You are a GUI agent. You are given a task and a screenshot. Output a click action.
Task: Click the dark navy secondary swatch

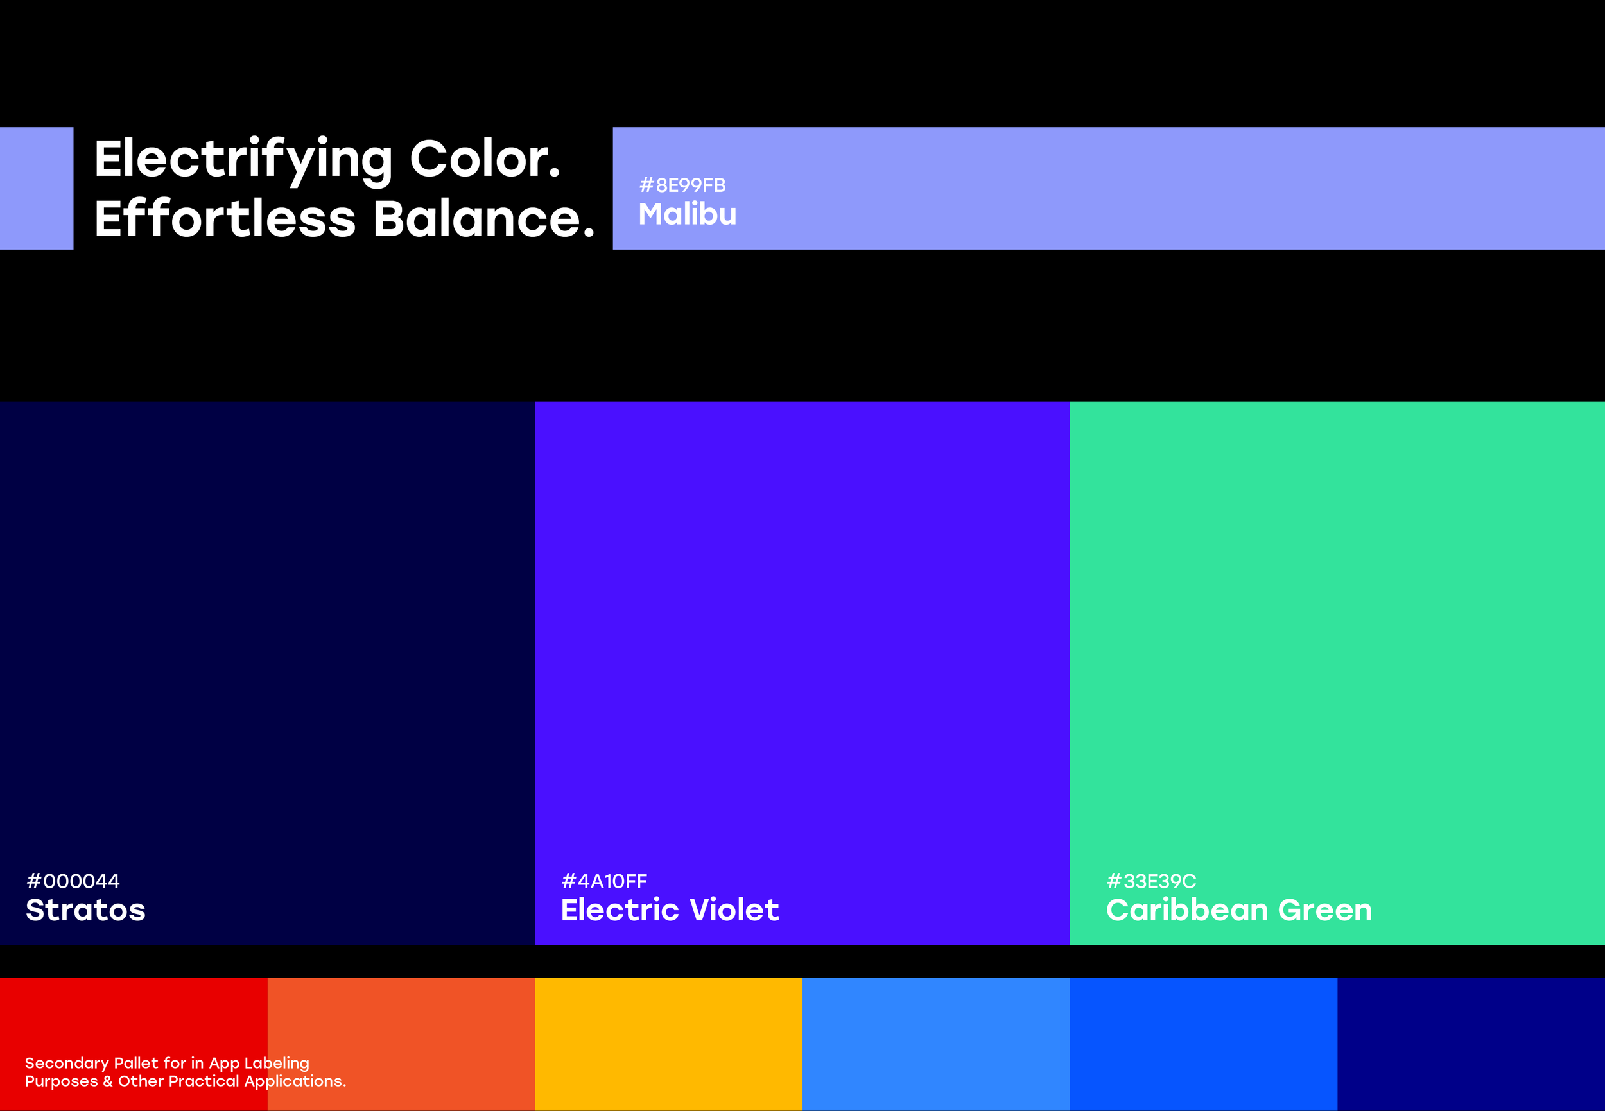[x=1471, y=1044]
